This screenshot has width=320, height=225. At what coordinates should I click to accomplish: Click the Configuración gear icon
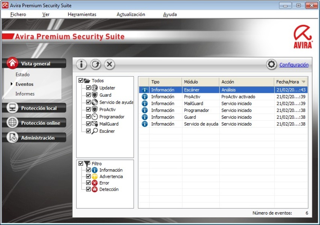pyautogui.click(x=272, y=64)
